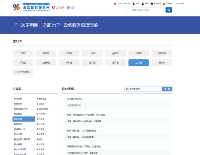200x155 pixels.
Task: Click the building icon next to 部门
Action: (x=69, y=8)
